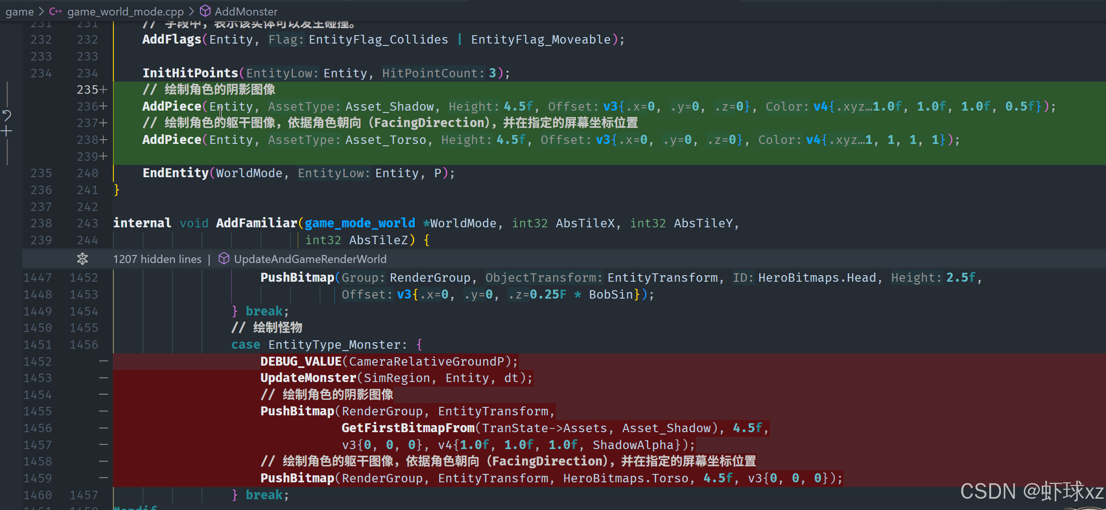Image resolution: width=1106 pixels, height=510 pixels.
Task: Open AddMonster symbol breadcrumb
Action: point(246,11)
